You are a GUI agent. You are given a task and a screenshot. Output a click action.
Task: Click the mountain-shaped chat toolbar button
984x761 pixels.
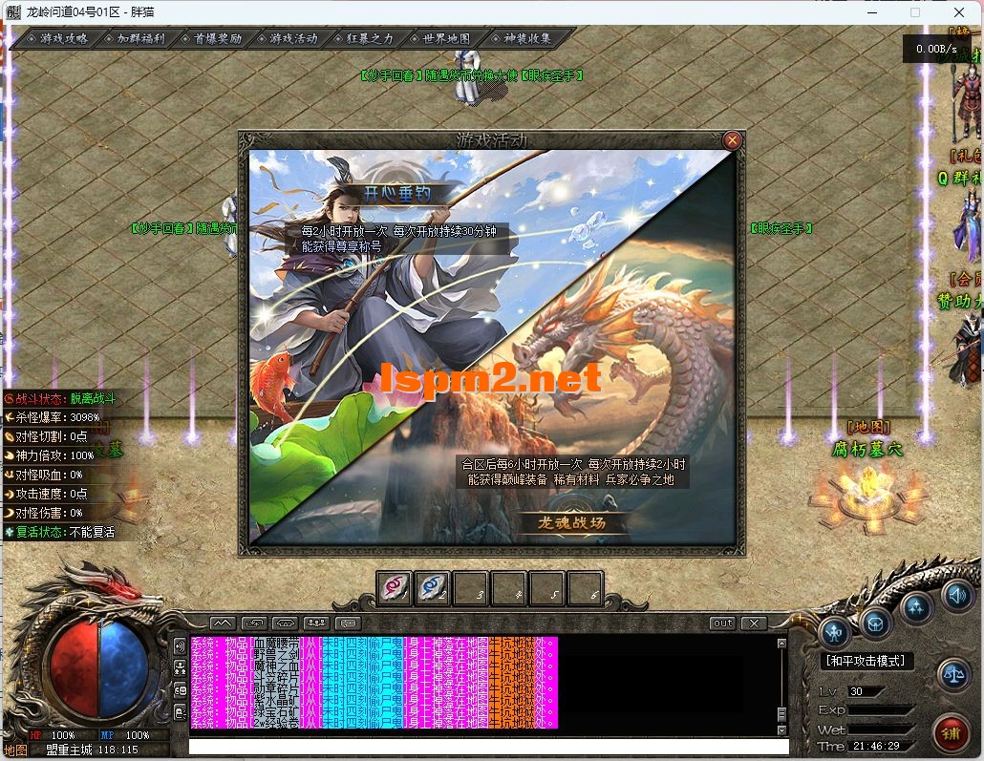(x=223, y=623)
